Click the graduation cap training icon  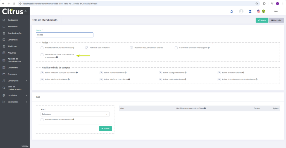250,11
